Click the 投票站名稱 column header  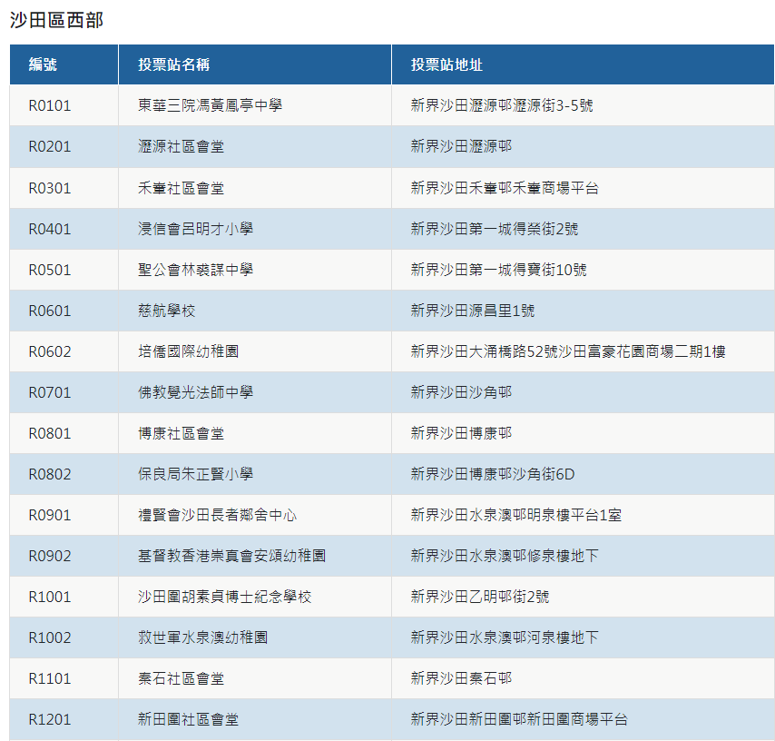(174, 65)
